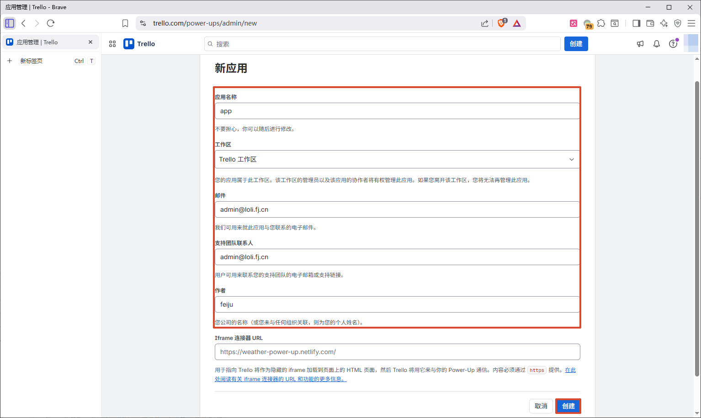Image resolution: width=701 pixels, height=418 pixels.
Task: Click the address bar URL
Action: 205,23
